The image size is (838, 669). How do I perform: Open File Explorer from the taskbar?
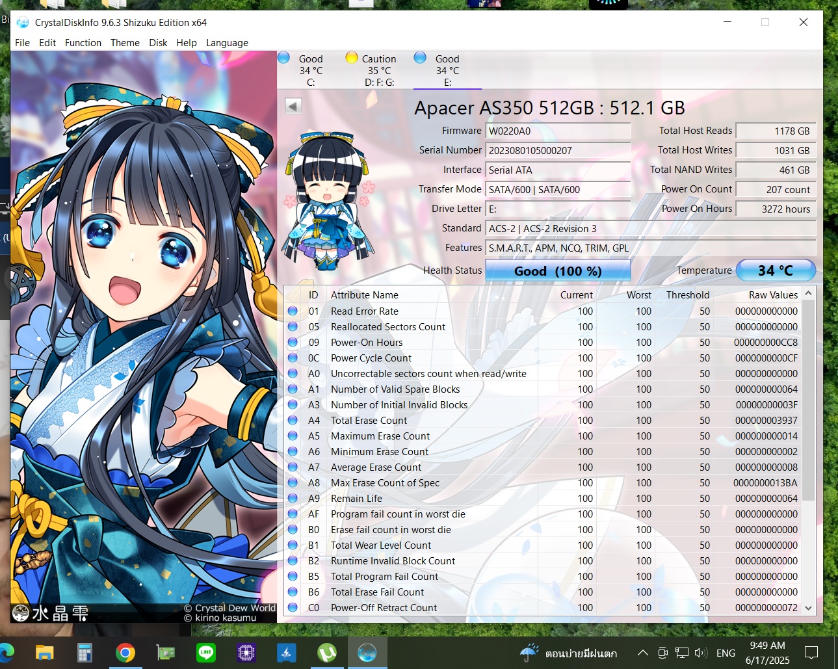[44, 653]
